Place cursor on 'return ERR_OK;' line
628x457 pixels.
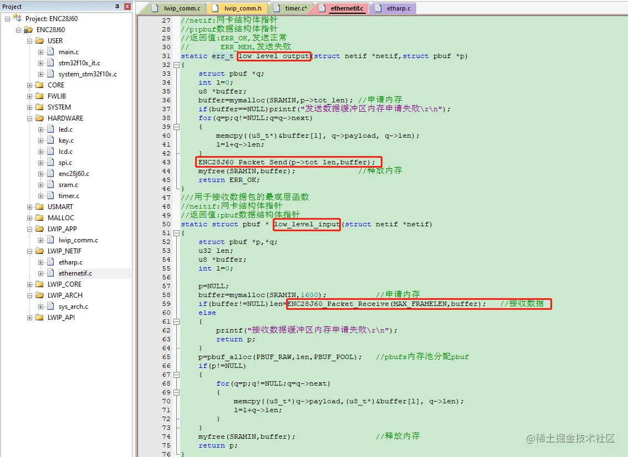(229, 180)
